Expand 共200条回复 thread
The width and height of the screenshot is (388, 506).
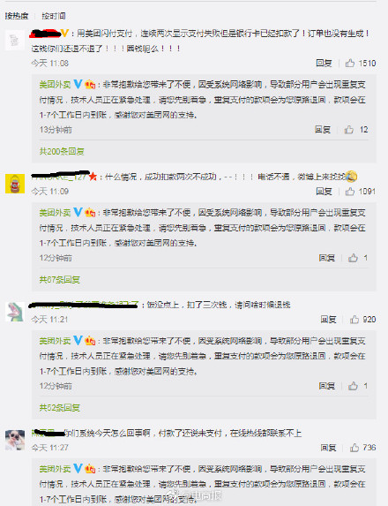pyautogui.click(x=62, y=151)
